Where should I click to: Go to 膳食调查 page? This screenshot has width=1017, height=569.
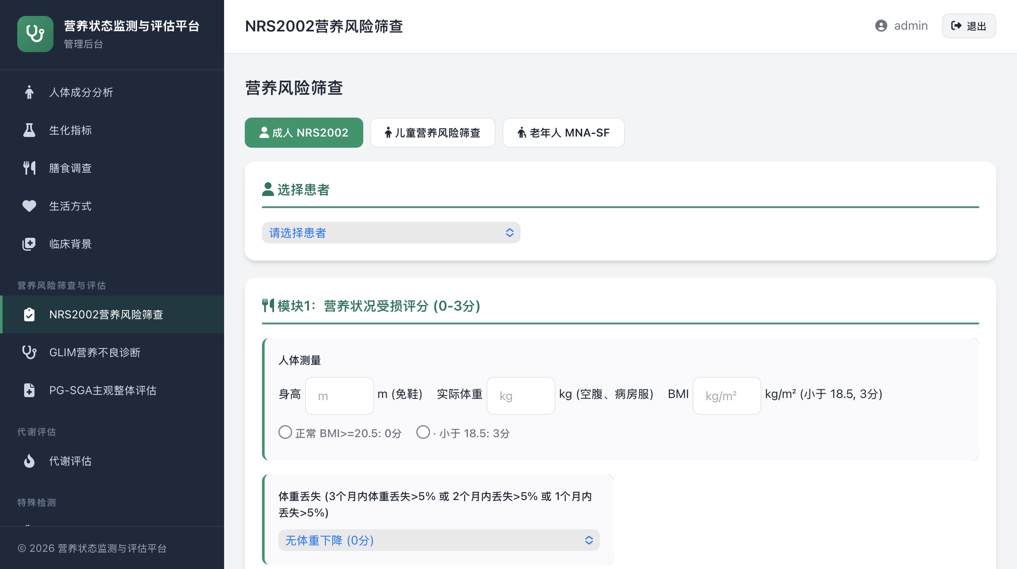(112, 168)
